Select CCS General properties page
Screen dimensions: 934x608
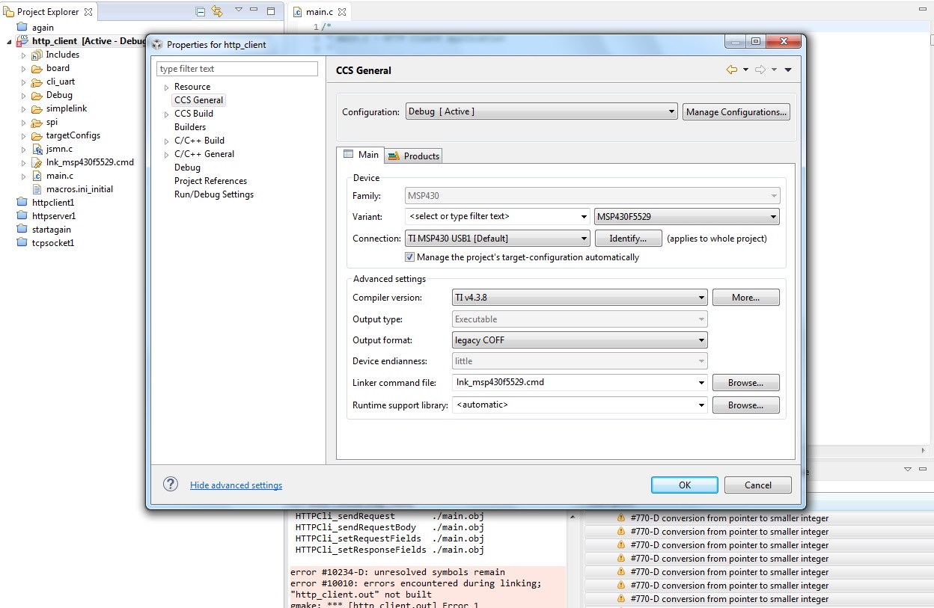coord(198,100)
